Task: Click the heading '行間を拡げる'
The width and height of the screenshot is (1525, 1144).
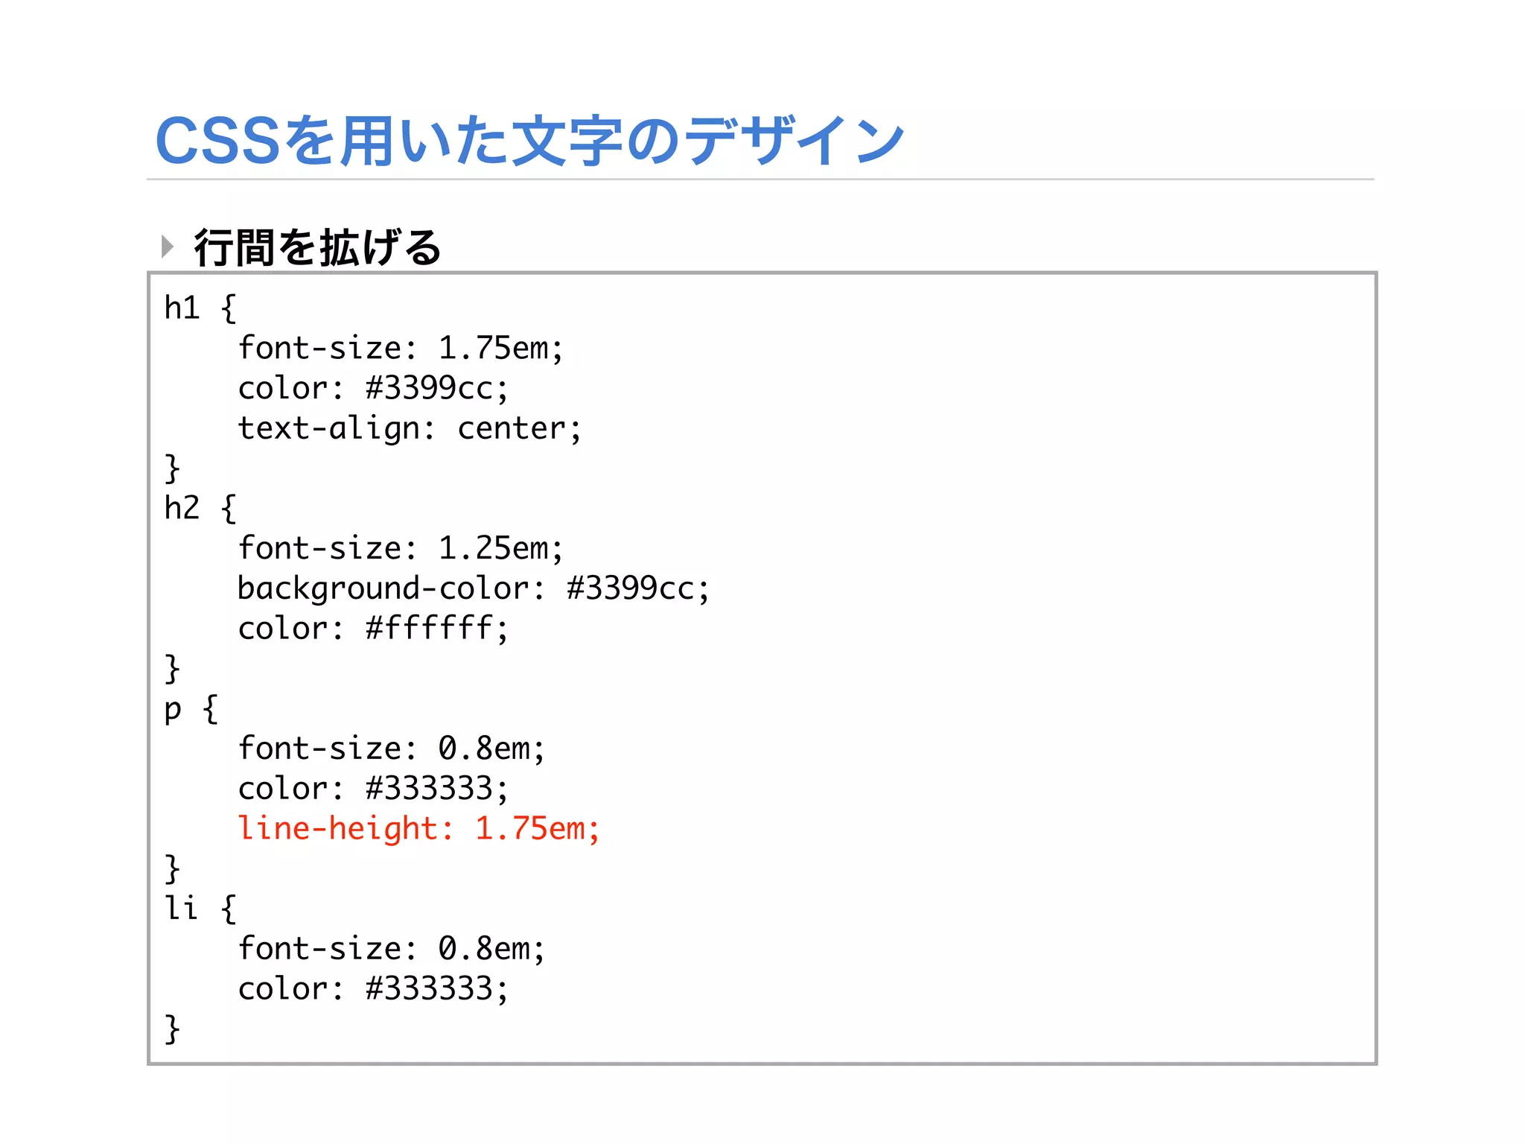Action: point(318,248)
